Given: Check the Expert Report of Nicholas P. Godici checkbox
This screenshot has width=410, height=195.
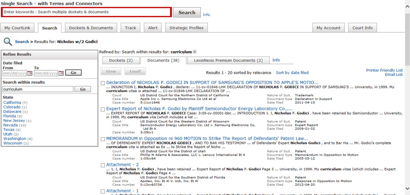Looking at the screenshot, I should coord(103,109).
